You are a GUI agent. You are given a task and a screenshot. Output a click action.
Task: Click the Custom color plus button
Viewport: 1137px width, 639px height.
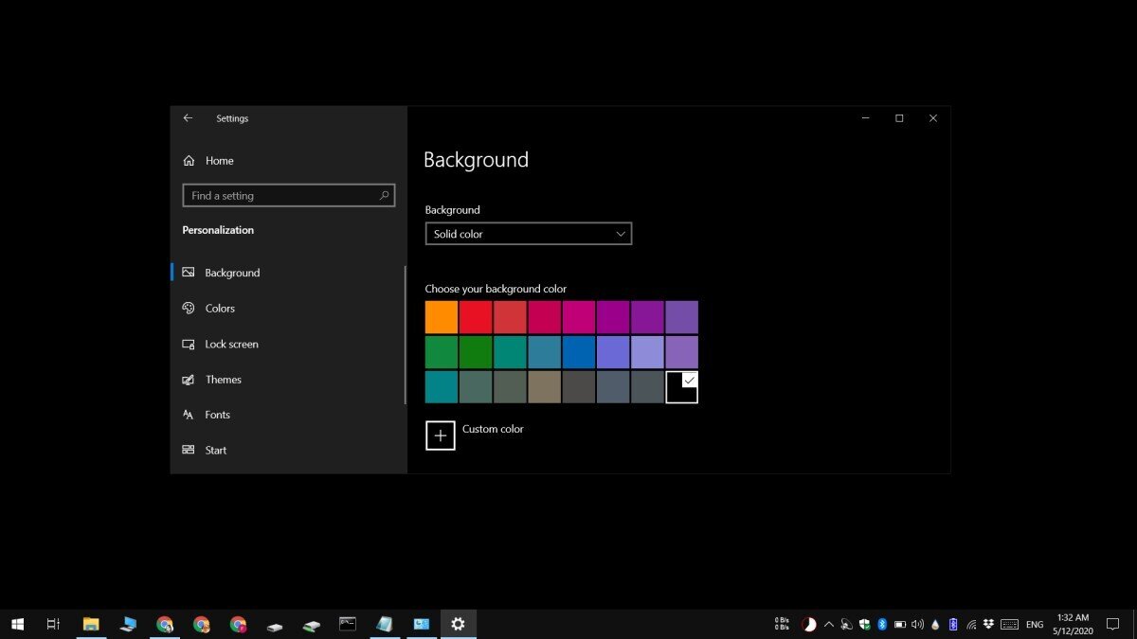(441, 435)
